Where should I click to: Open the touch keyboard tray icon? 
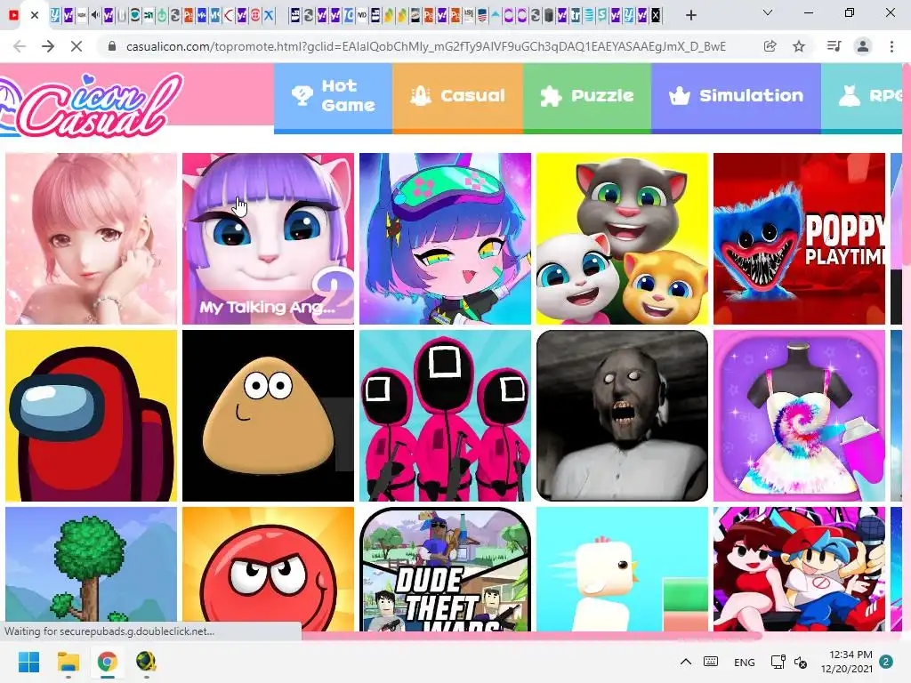711,662
